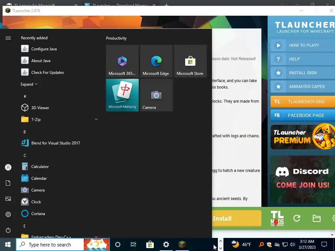The width and height of the screenshot is (335, 251).
Task: Click HOW TO PLAY? in TLauncher
Action: 303,45
